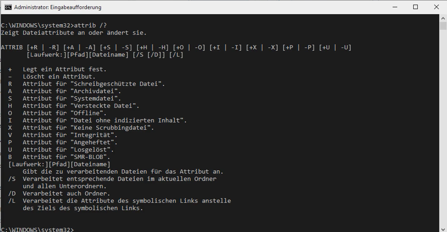447x232 pixels.
Task: Click the [+R | -R] parameter text
Action: tap(43, 47)
